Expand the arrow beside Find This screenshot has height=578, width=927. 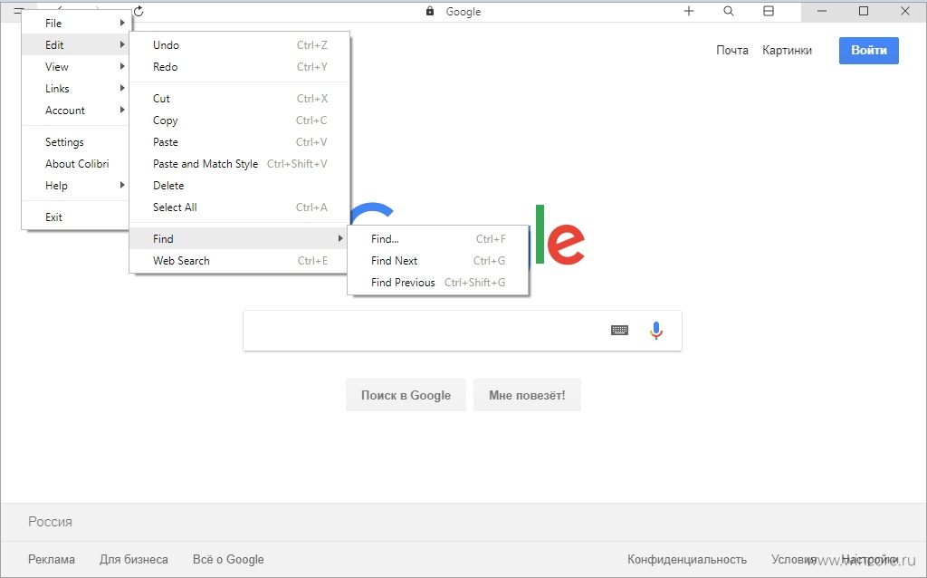(x=340, y=238)
